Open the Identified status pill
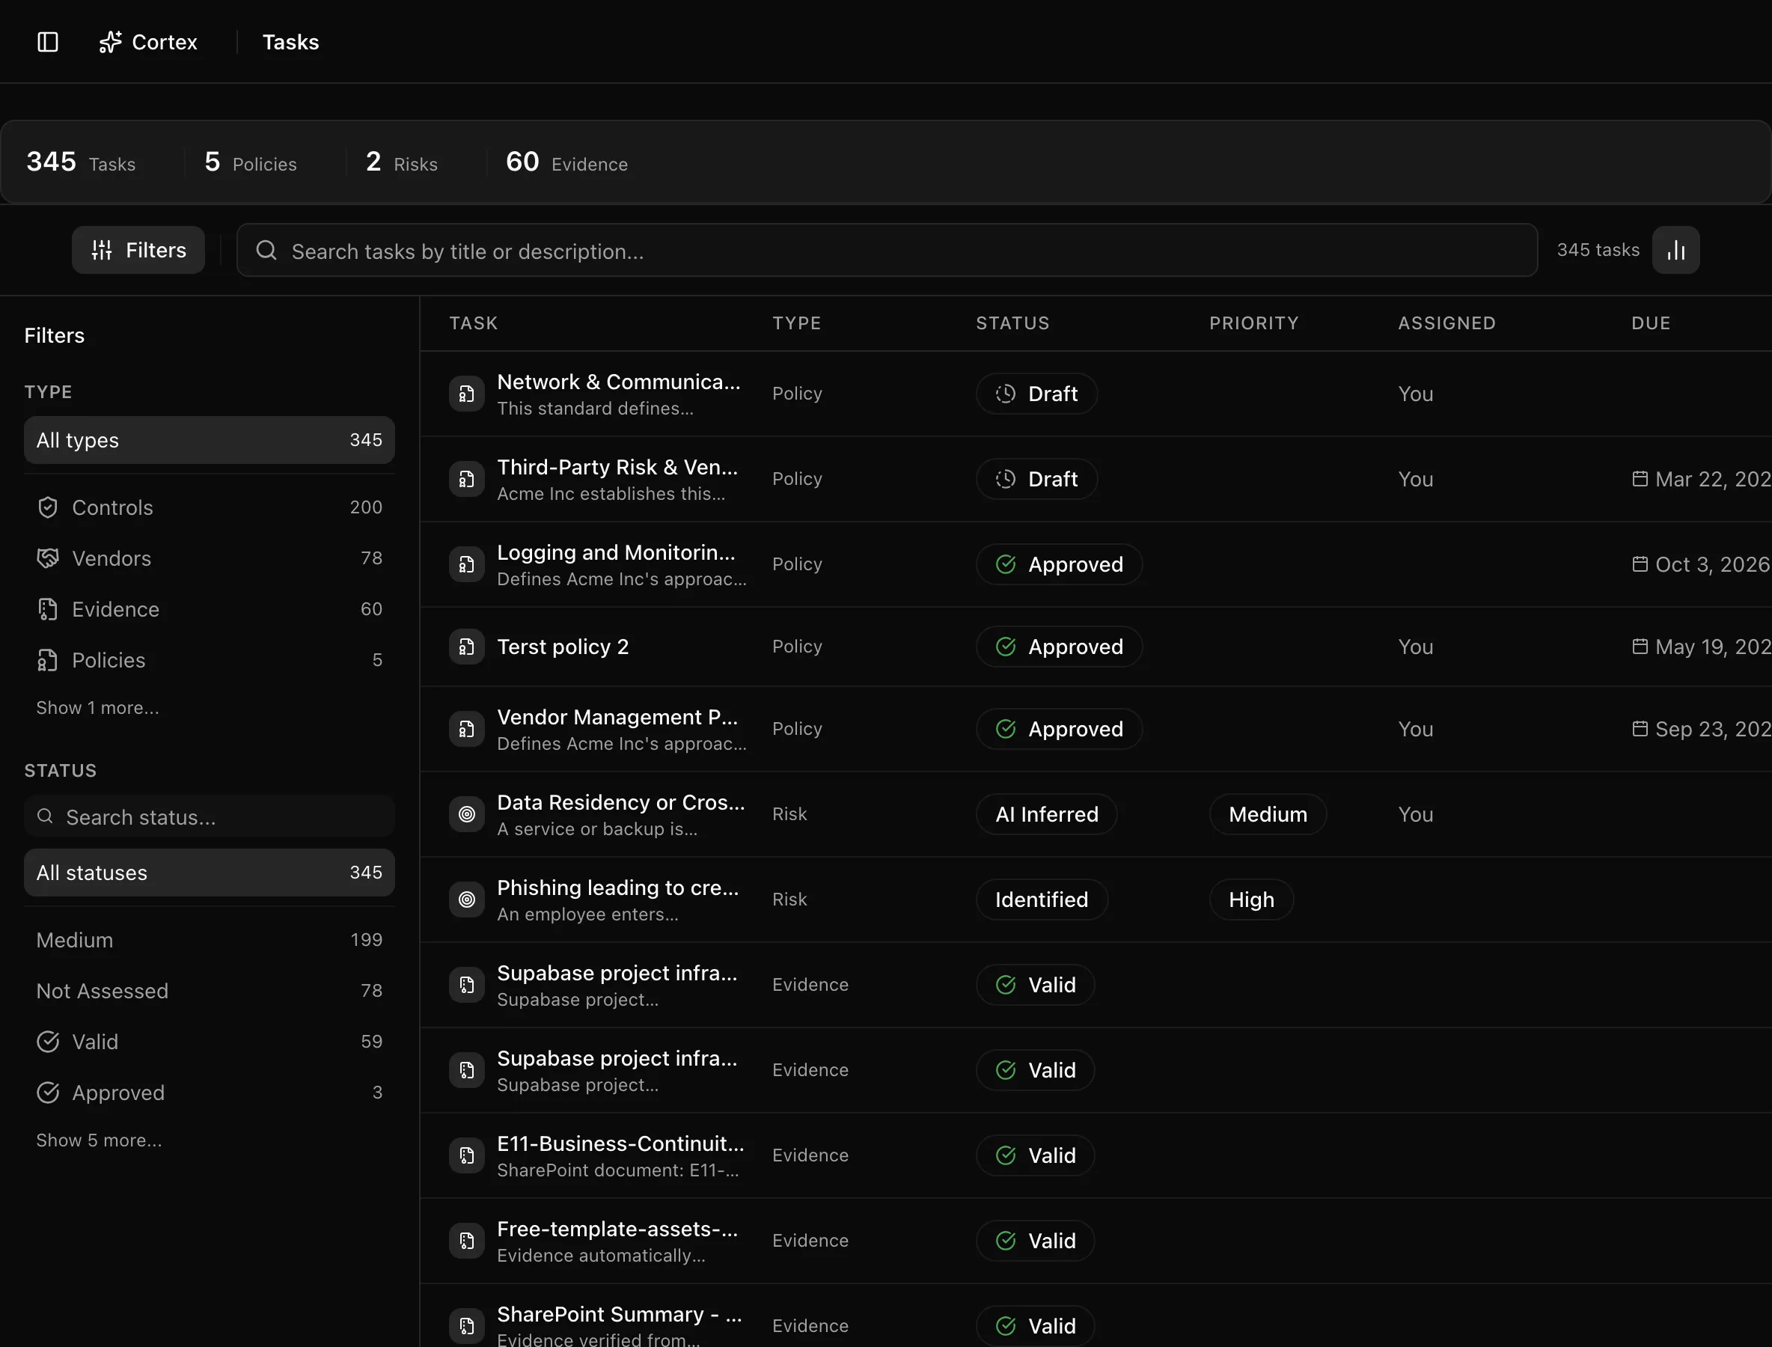1772x1347 pixels. click(1042, 899)
